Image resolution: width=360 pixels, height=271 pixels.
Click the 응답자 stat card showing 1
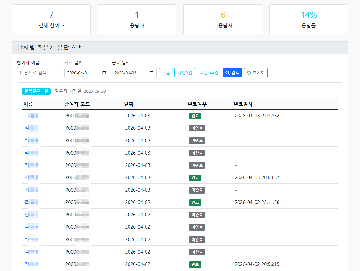click(137, 19)
